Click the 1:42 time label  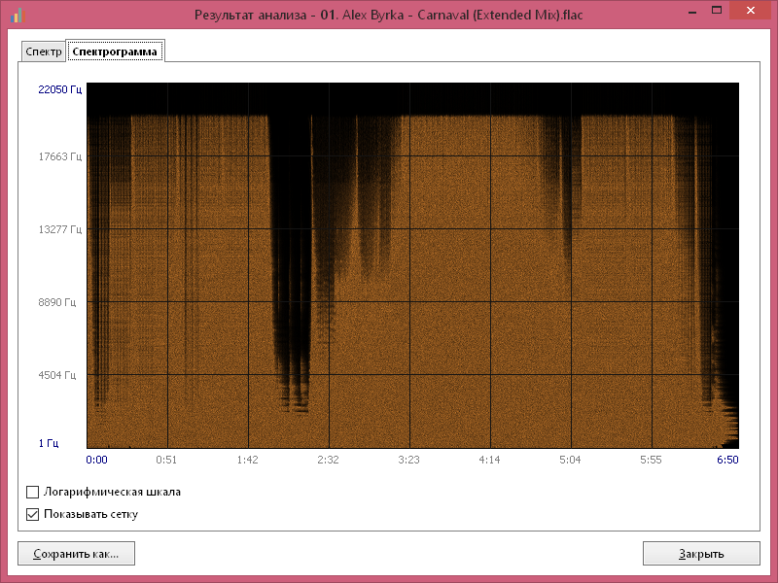(247, 460)
